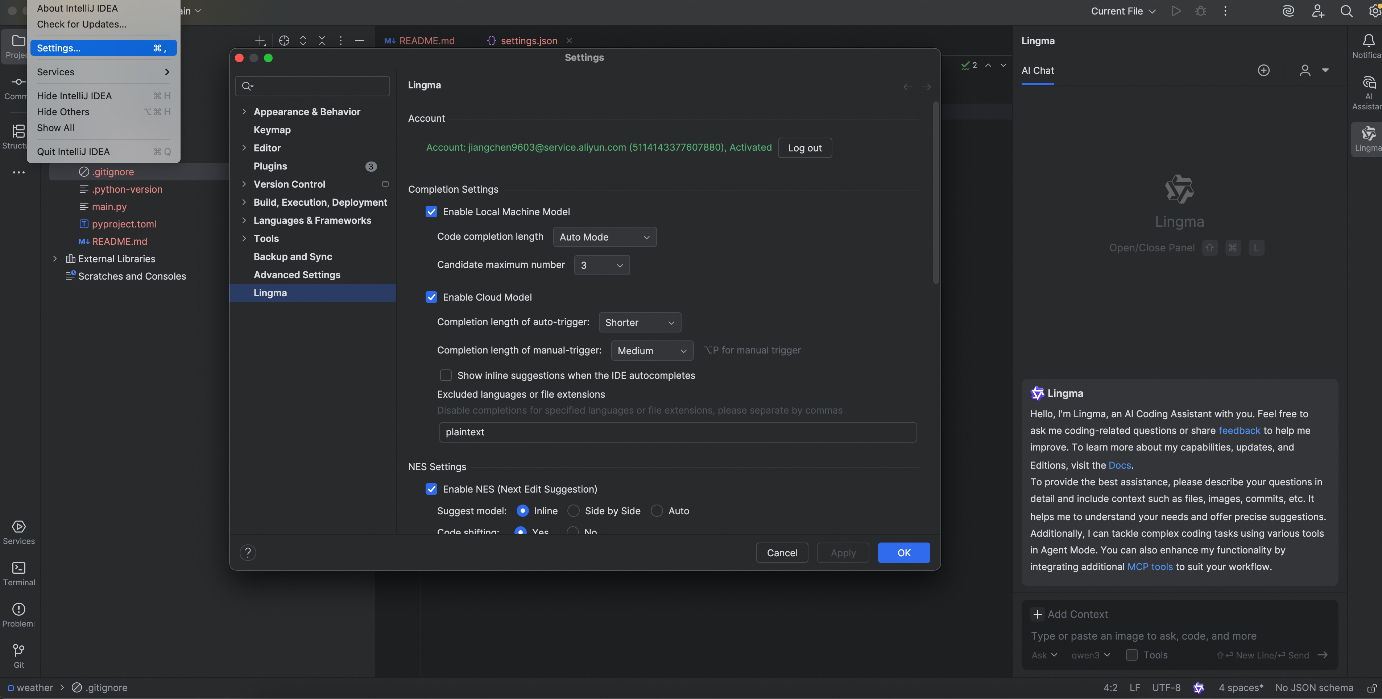This screenshot has width=1382, height=699.
Task: Click the Lingma user profile icon
Action: click(1305, 70)
